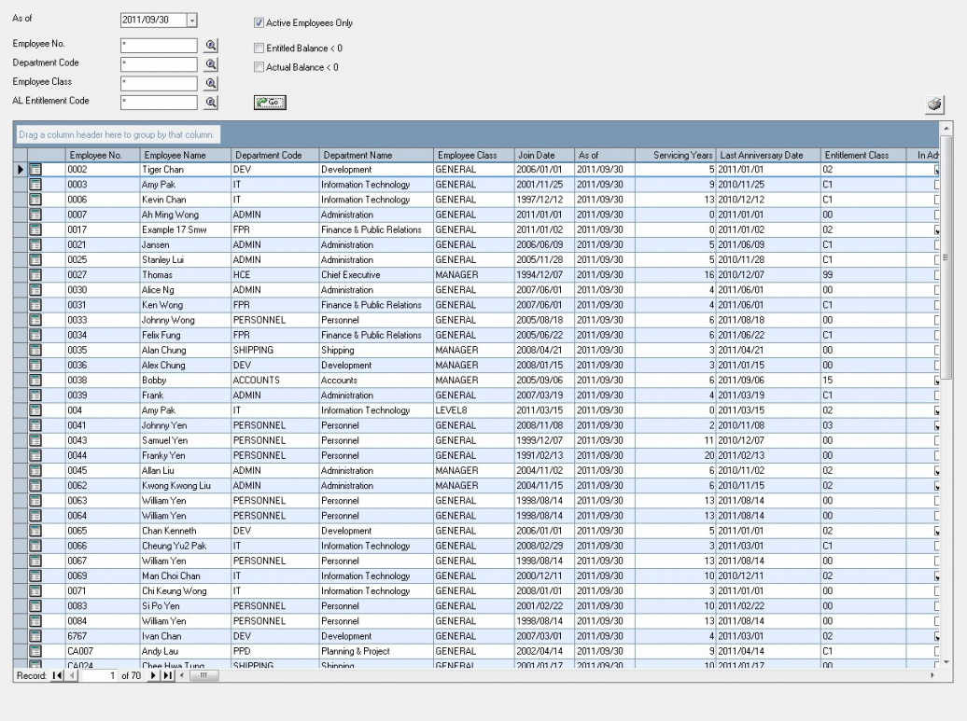Sort by Employee No. column header
The image size is (967, 721).
(x=103, y=155)
